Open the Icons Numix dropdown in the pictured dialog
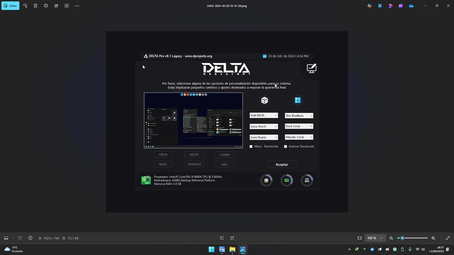Image resolution: width=454 pixels, height=255 pixels. tap(264, 137)
